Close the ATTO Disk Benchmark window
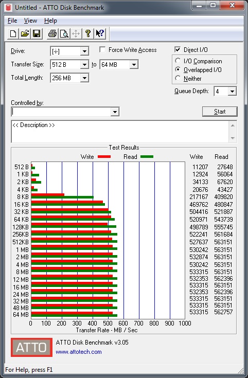 (232, 5)
